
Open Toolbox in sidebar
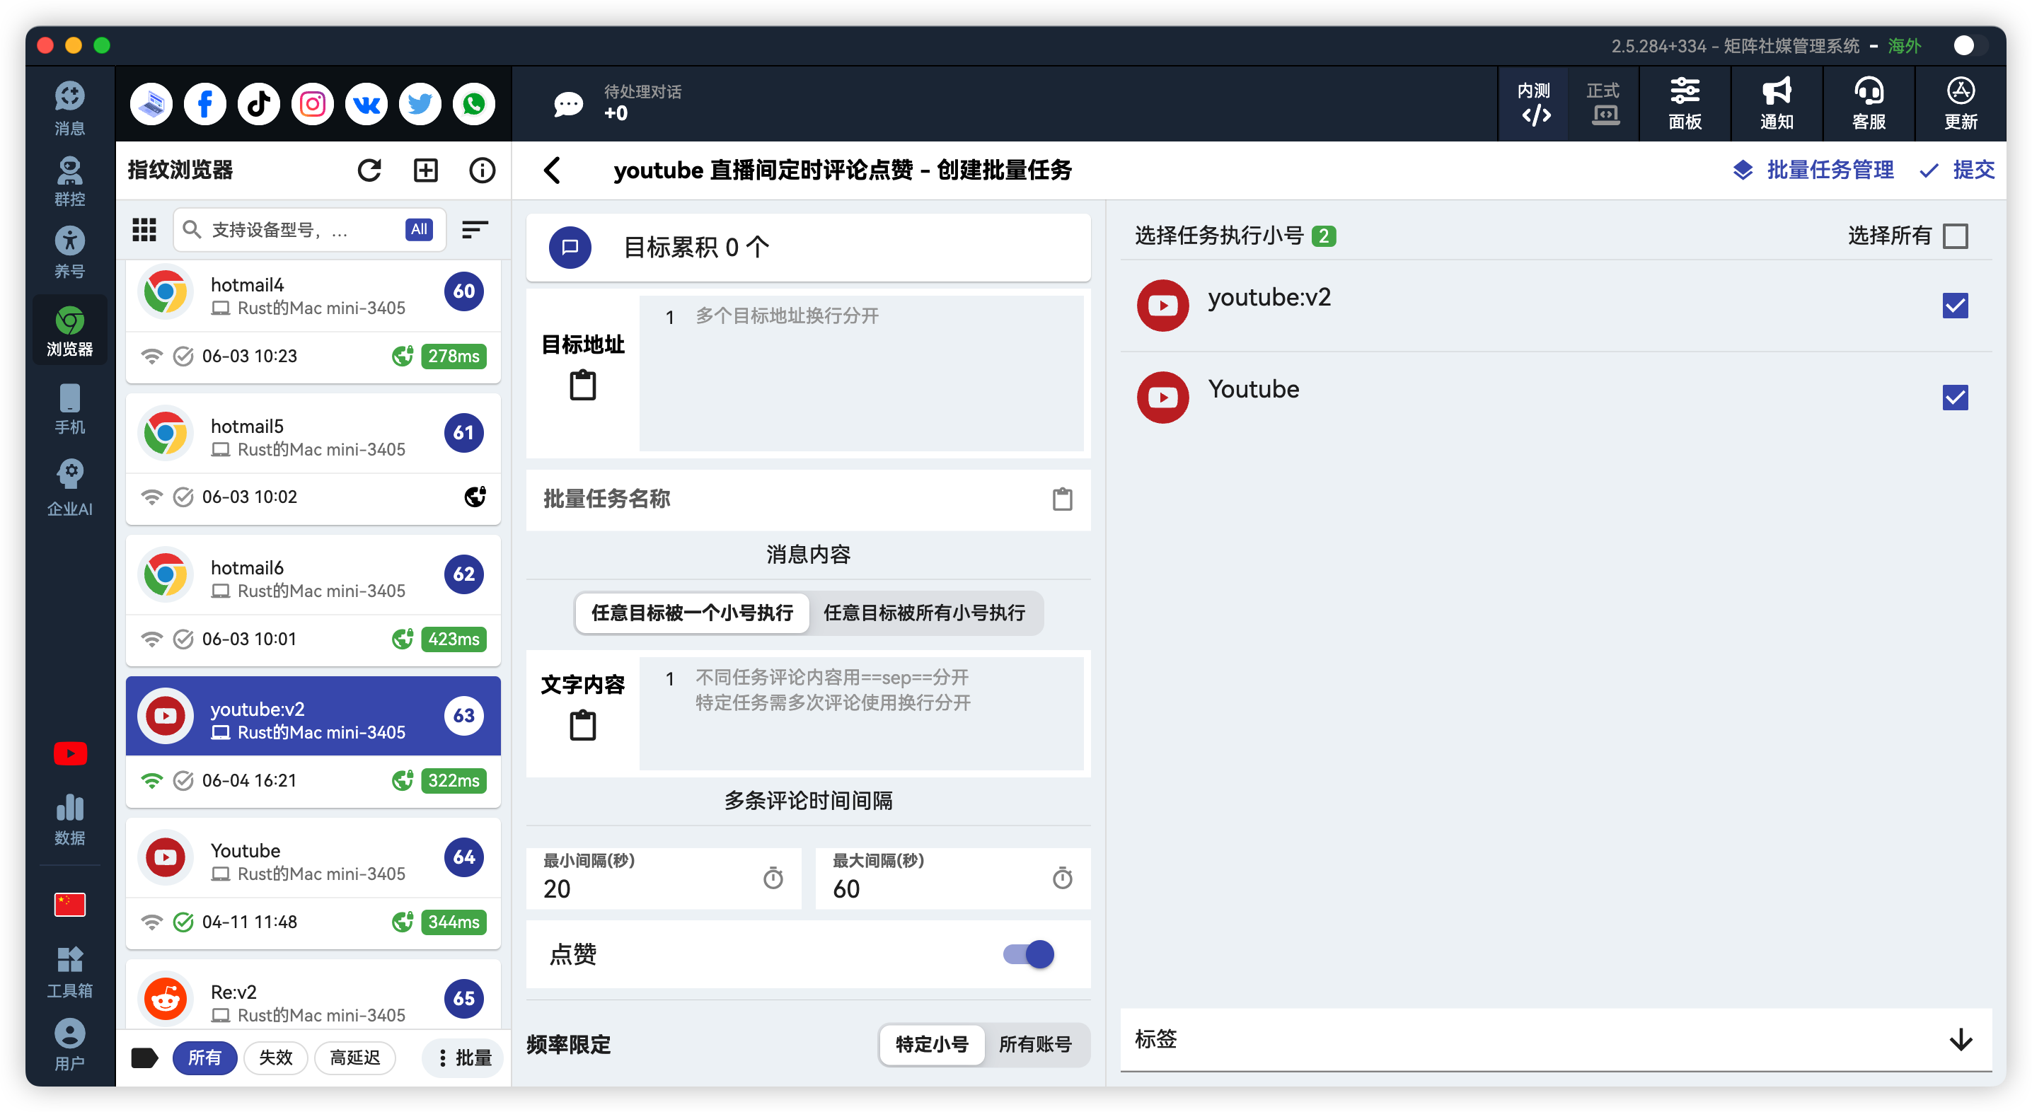(69, 972)
